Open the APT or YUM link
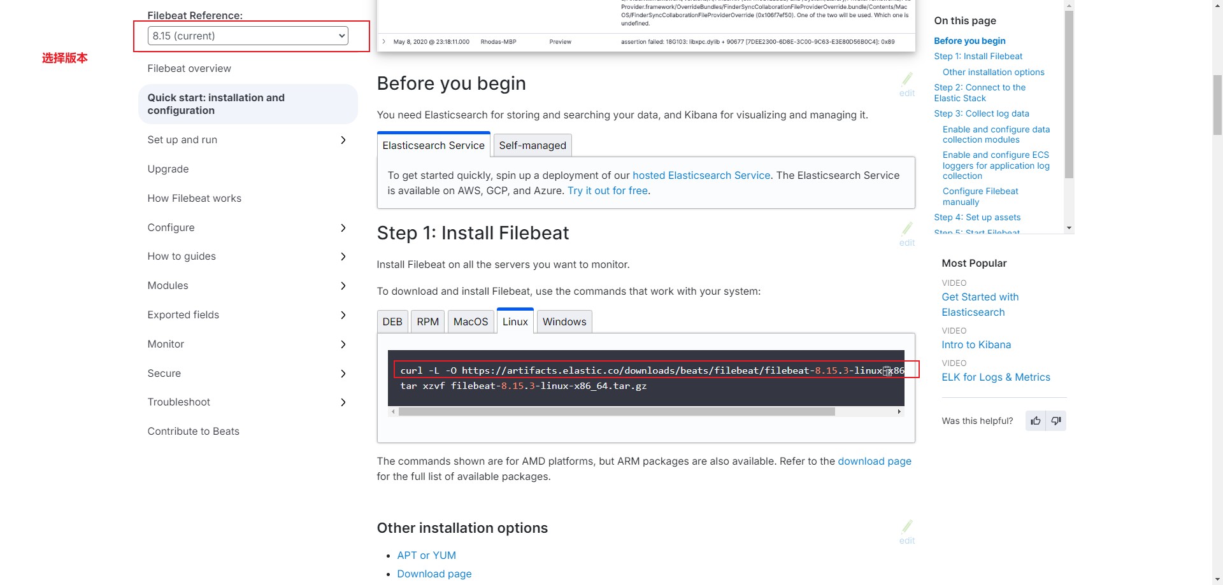 pyautogui.click(x=427, y=555)
